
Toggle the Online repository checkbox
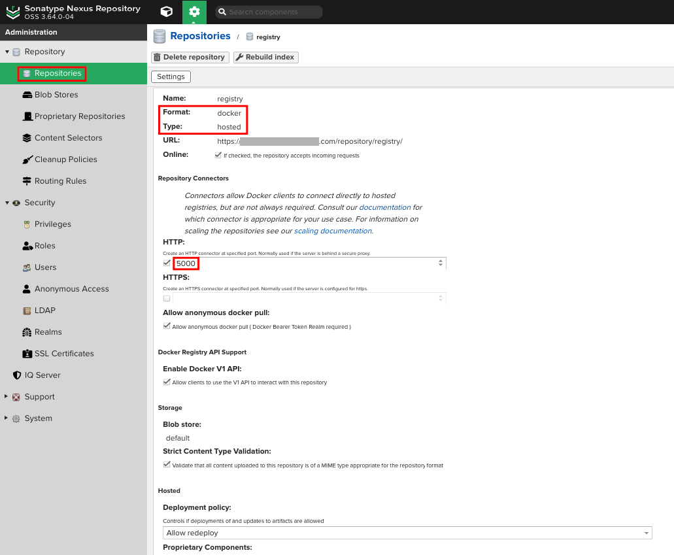(x=218, y=155)
